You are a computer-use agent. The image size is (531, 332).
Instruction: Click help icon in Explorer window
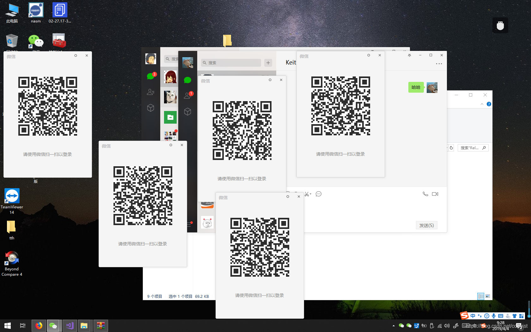[489, 104]
